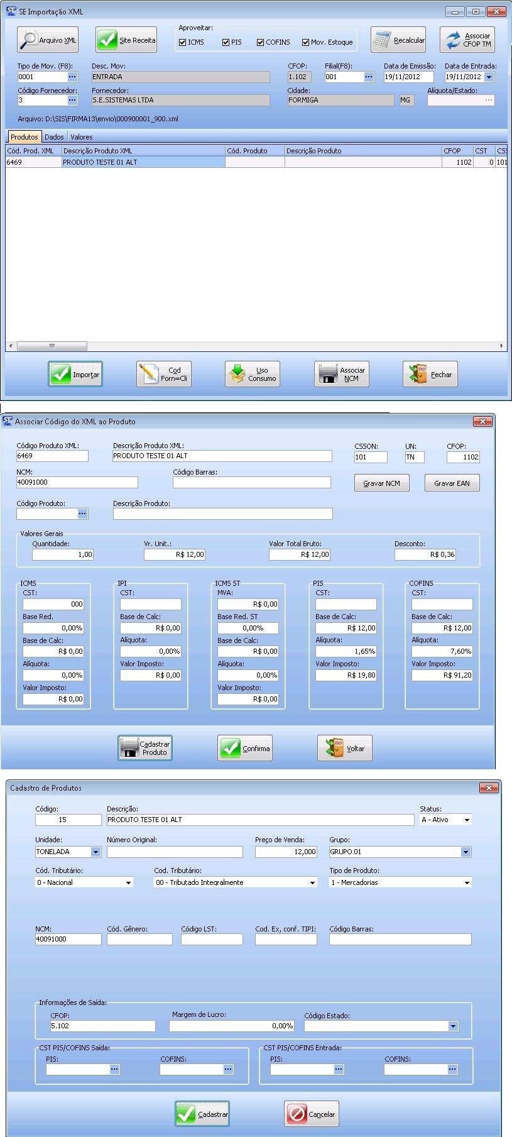This screenshot has width=512, height=1137.
Task: Click the Associar CFOP TM arrows icon
Action: (452, 40)
